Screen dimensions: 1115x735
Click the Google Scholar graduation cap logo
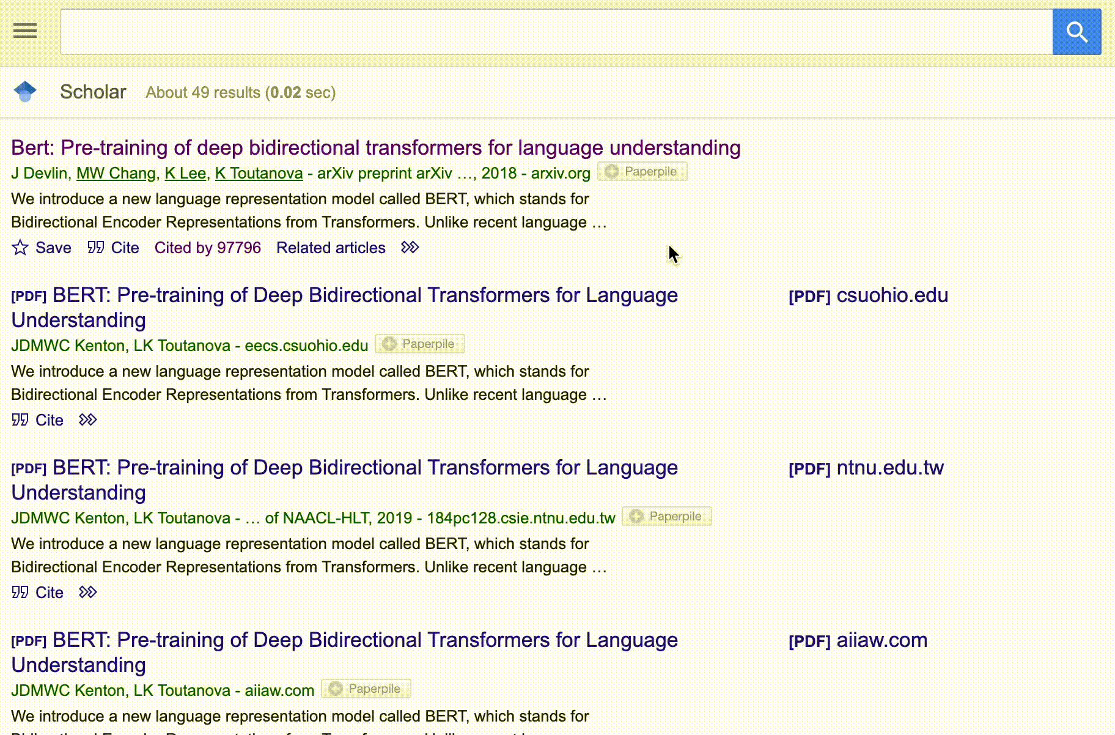(25, 92)
